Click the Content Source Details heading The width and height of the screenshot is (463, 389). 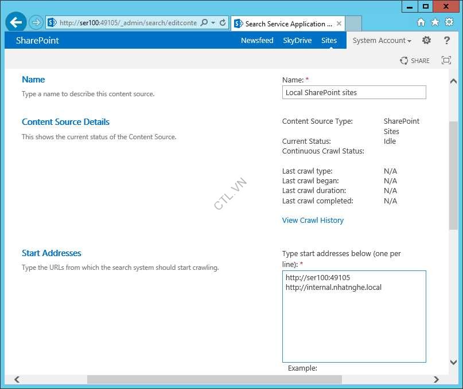(65, 122)
